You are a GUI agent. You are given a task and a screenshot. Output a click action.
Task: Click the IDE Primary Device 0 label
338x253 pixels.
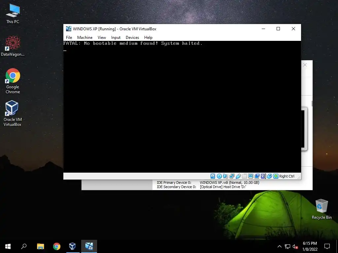174,183
